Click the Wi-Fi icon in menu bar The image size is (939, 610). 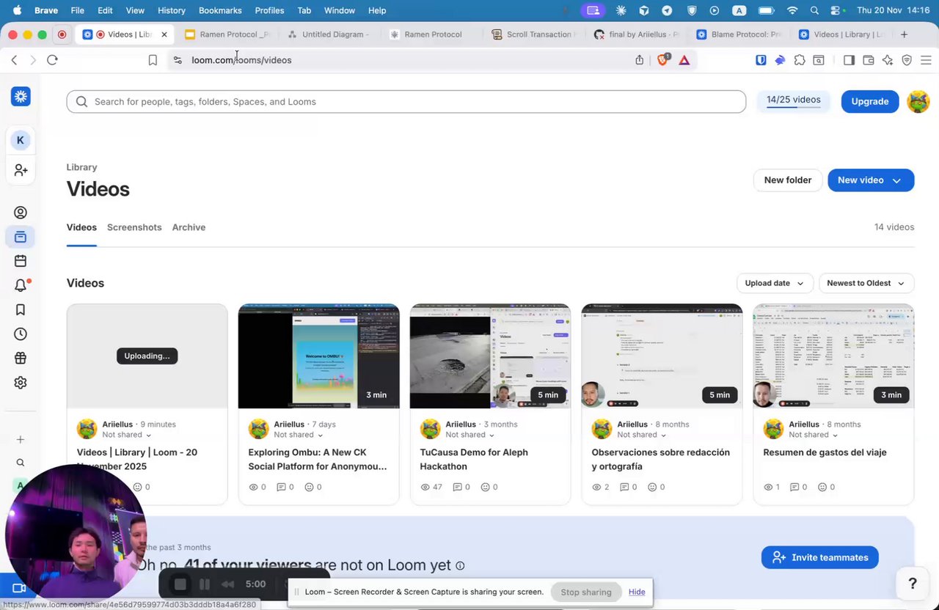[x=792, y=10]
